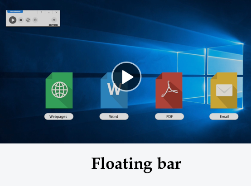Click the blue Word document icon
251x186 pixels.
pos(114,91)
